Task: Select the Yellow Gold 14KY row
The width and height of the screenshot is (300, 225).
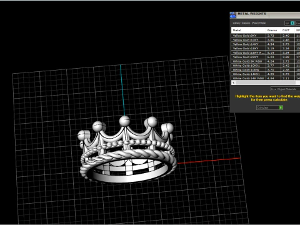Action: click(x=266, y=44)
